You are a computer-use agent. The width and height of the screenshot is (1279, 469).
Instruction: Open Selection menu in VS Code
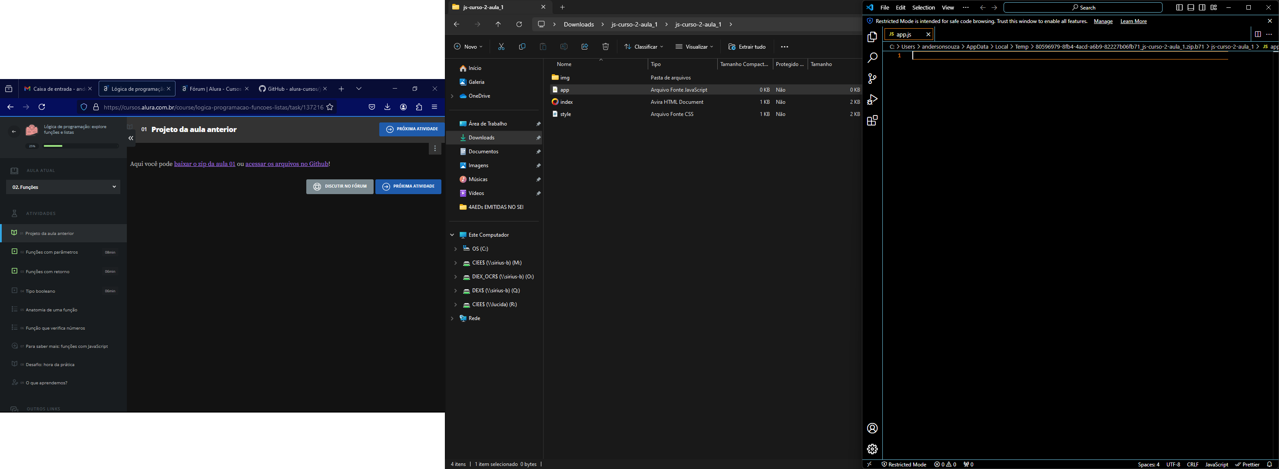pos(924,7)
